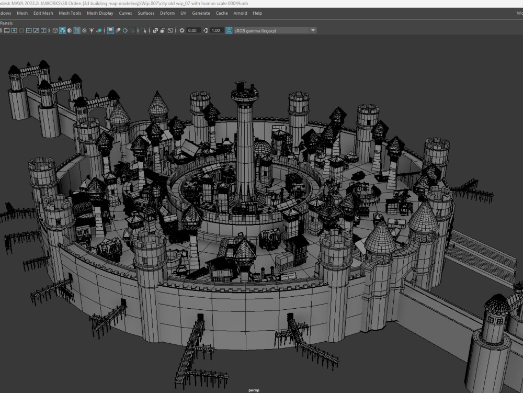The width and height of the screenshot is (523, 393).
Task: Toggle Motion Blur icon
Action: pyautogui.click(x=118, y=30)
